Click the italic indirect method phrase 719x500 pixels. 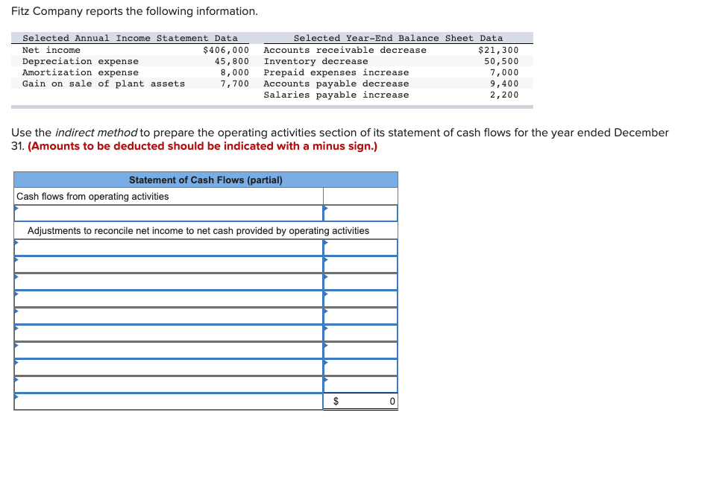(95, 133)
